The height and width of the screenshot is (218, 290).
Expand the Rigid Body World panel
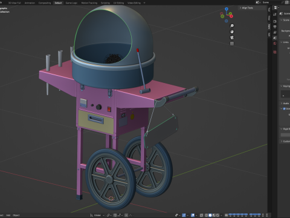pos(282,129)
